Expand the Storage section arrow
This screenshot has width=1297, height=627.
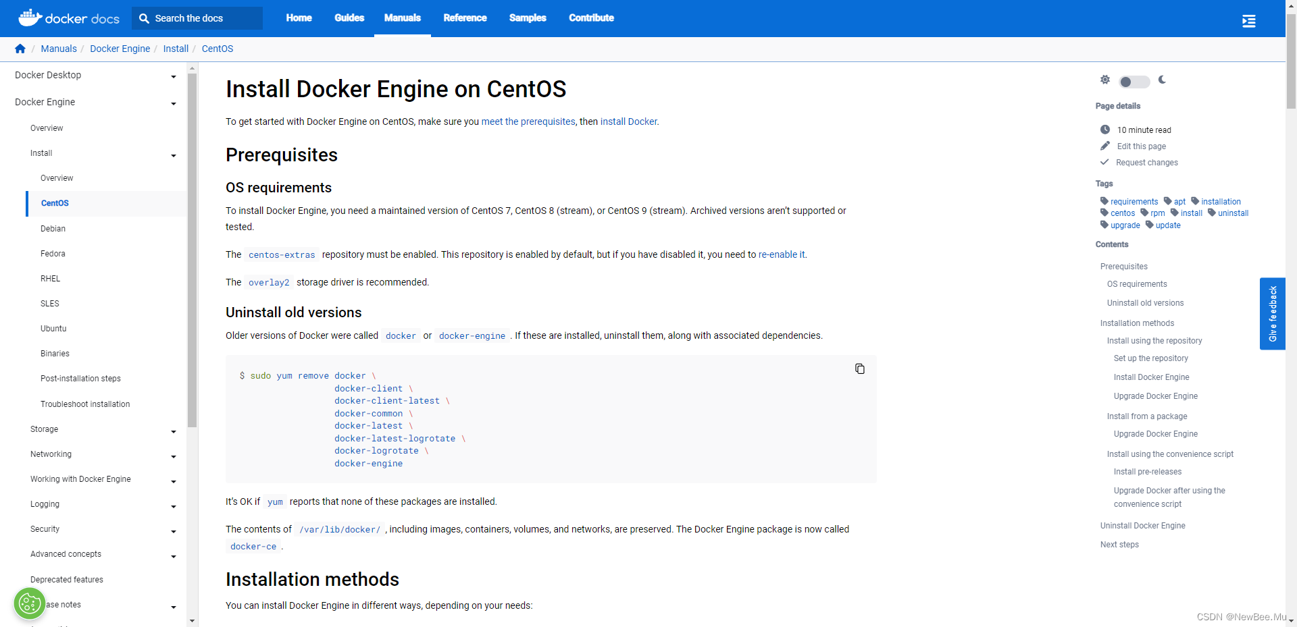coord(174,432)
